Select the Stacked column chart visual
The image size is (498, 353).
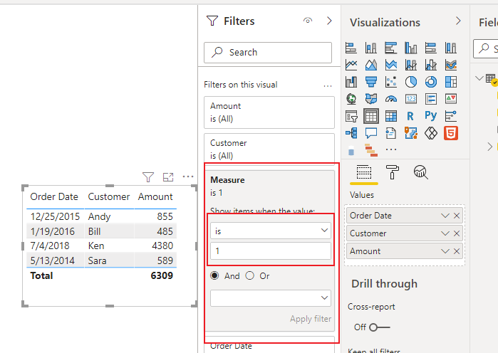click(371, 48)
